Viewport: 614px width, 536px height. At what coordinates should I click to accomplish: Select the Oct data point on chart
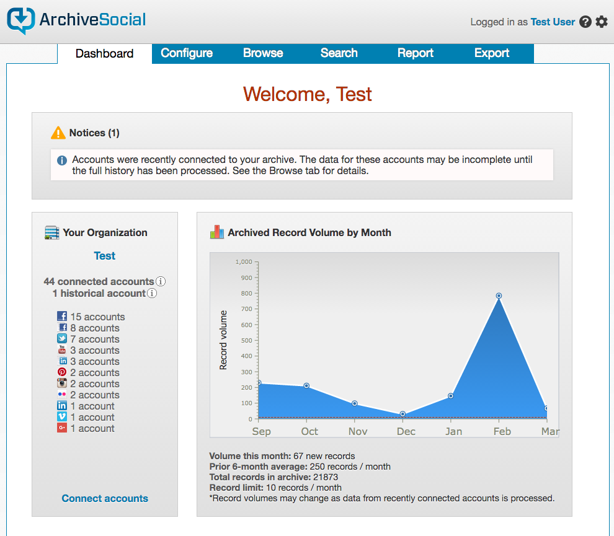(306, 386)
